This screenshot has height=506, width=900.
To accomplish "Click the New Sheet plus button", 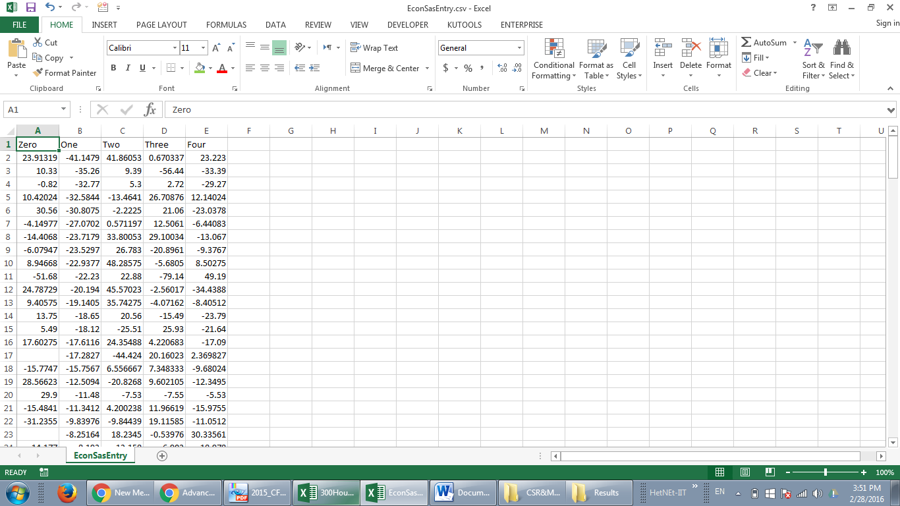I will click(161, 455).
